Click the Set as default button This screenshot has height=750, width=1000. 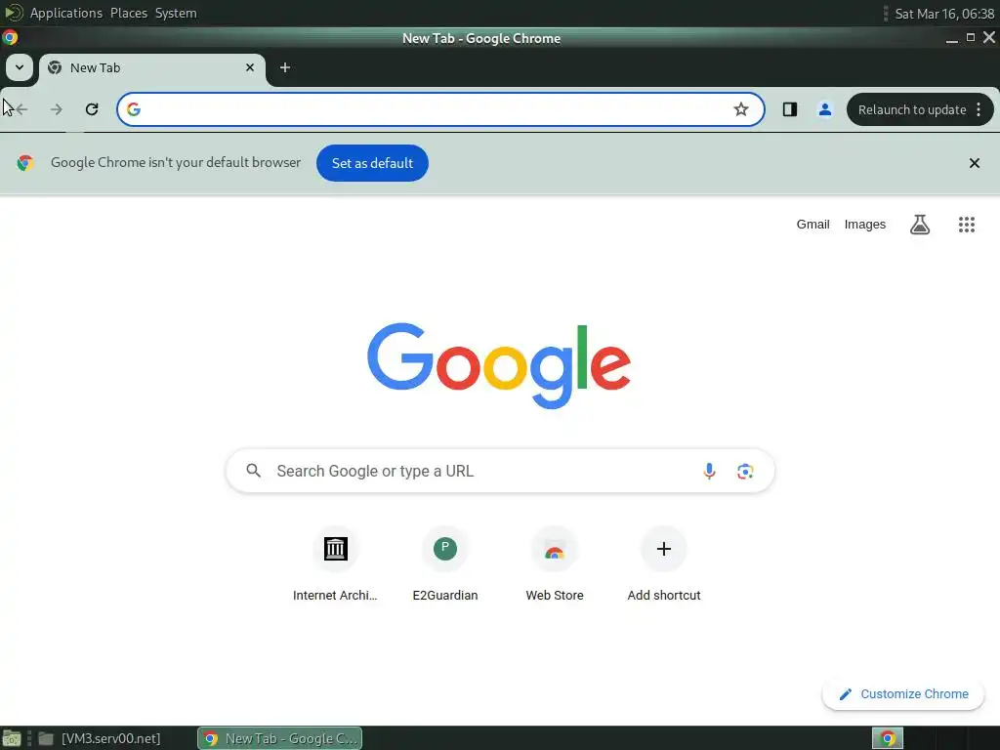tap(372, 163)
